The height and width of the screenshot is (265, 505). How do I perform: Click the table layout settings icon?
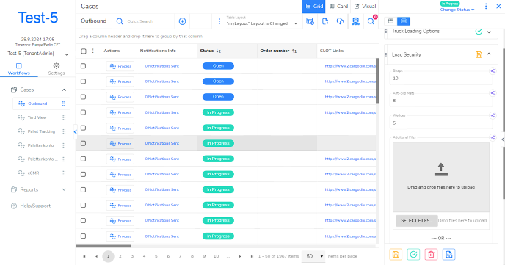coord(310,21)
